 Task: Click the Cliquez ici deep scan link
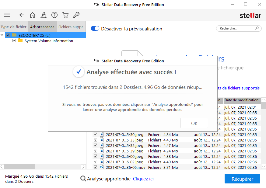coord(143,179)
